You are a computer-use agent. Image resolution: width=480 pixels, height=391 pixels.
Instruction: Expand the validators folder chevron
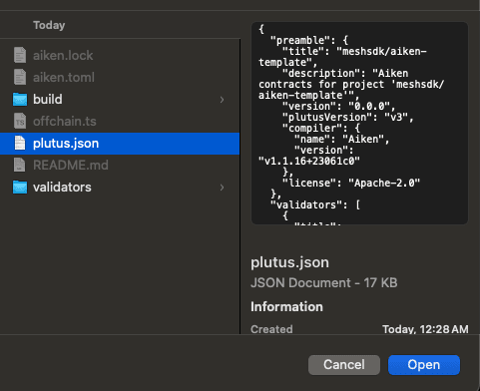point(222,188)
